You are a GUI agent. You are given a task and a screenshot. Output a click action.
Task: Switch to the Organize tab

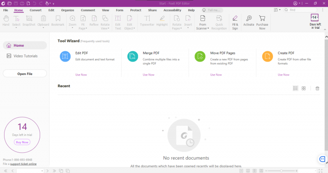[x=68, y=10]
